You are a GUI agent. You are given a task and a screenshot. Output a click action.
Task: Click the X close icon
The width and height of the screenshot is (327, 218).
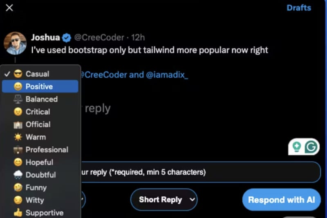[x=9, y=8]
